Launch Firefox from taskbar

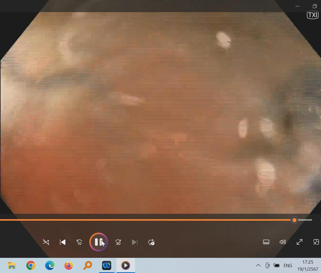(x=69, y=265)
